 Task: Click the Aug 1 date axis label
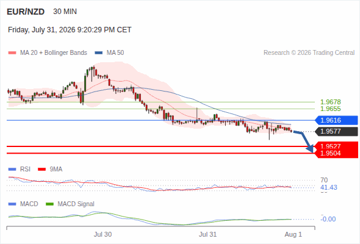293,234
